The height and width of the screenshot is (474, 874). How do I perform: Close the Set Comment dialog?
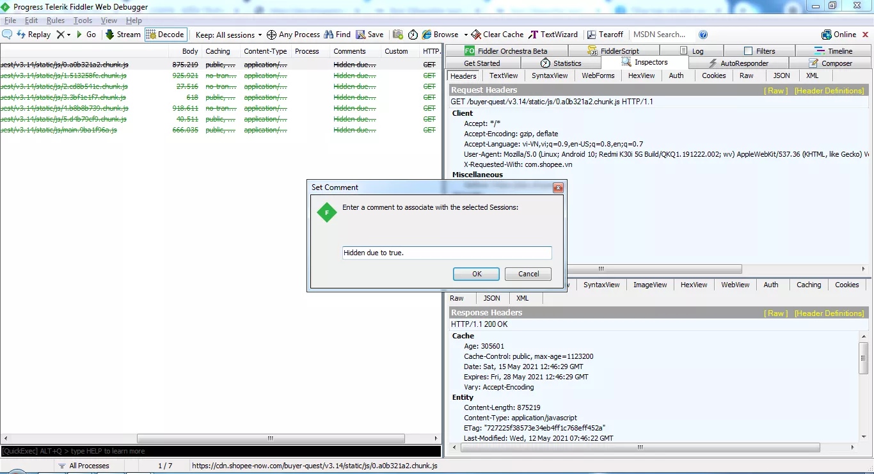[x=558, y=187]
